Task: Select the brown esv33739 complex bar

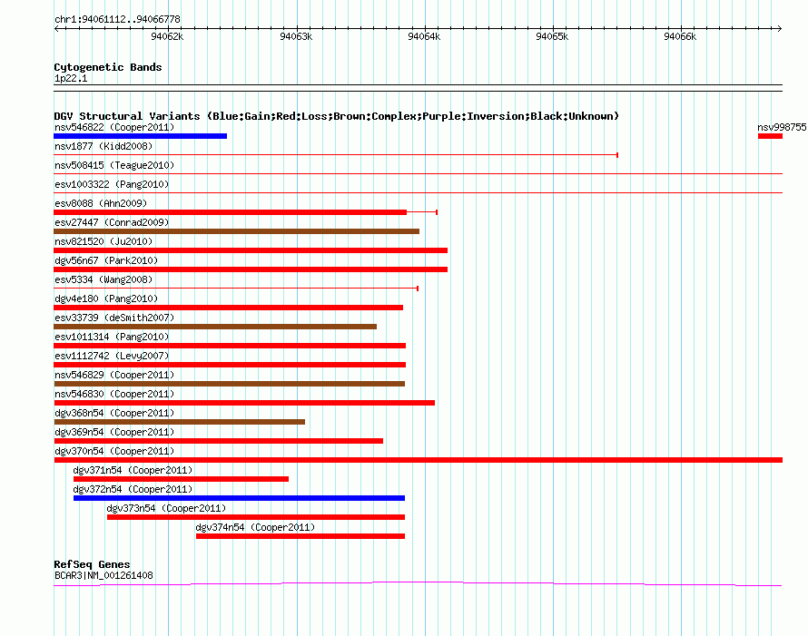Action: click(215, 327)
